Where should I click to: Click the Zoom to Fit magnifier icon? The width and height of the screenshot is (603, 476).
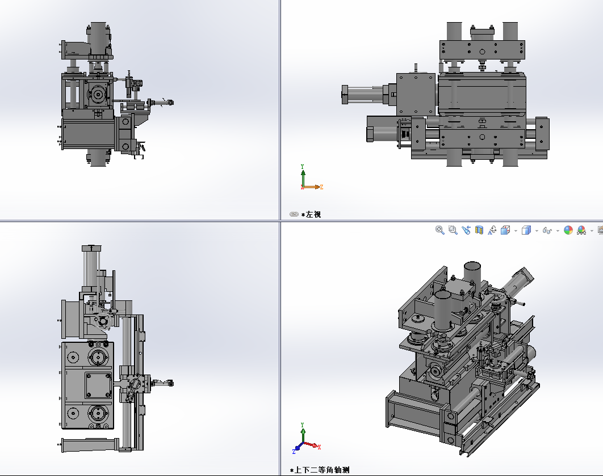pos(439,230)
